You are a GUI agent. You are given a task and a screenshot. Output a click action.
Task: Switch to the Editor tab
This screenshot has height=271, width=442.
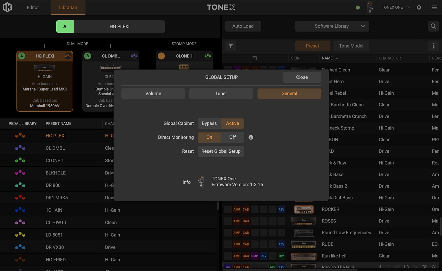(x=33, y=7)
